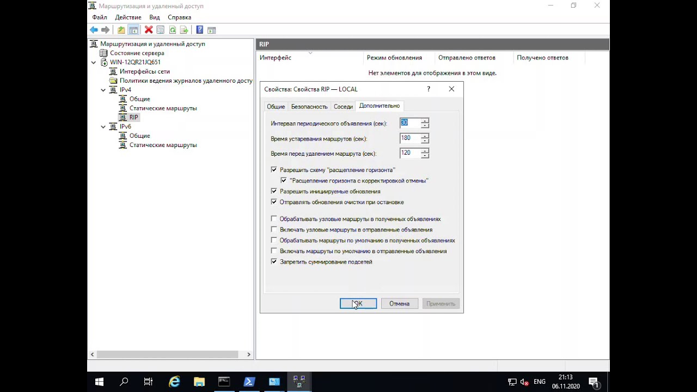Click the OK button
Viewport: 697px width, 392px height.
[x=358, y=304]
